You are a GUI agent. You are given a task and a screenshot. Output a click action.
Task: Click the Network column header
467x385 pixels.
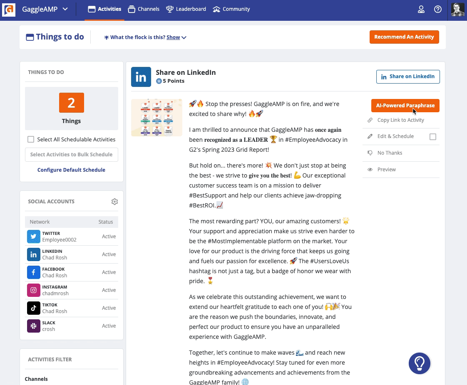click(x=40, y=222)
